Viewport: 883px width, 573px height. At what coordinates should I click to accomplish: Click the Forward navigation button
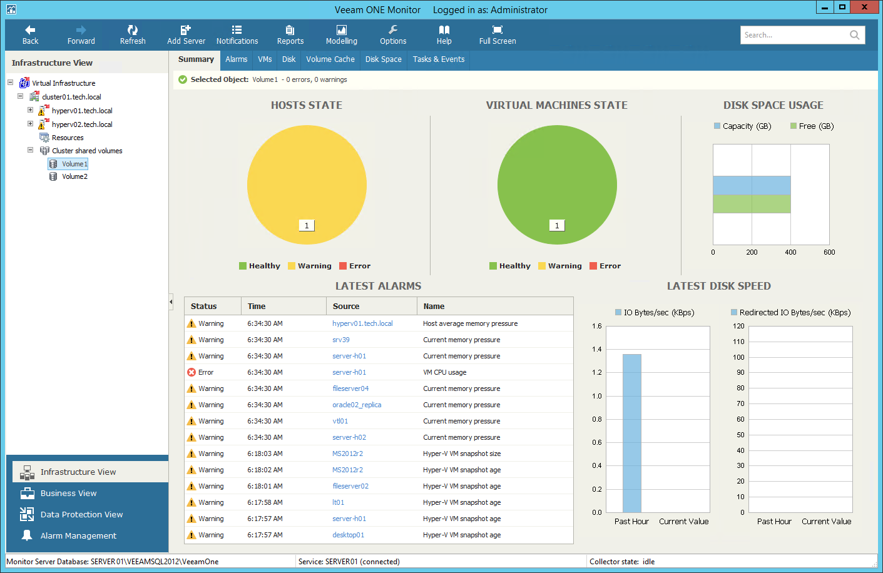click(x=81, y=35)
